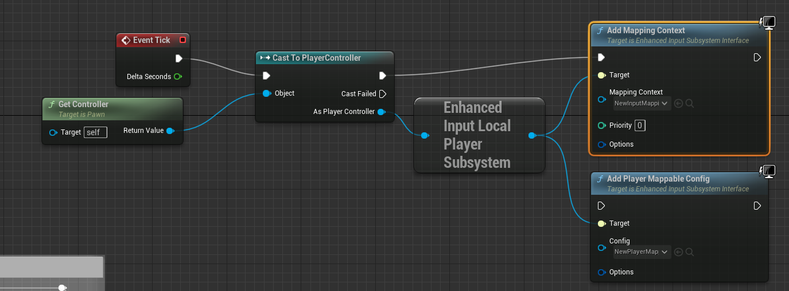Viewport: 789px width, 291px height.
Task: Click Add Player Mappable Config exec output pin
Action: tap(757, 206)
